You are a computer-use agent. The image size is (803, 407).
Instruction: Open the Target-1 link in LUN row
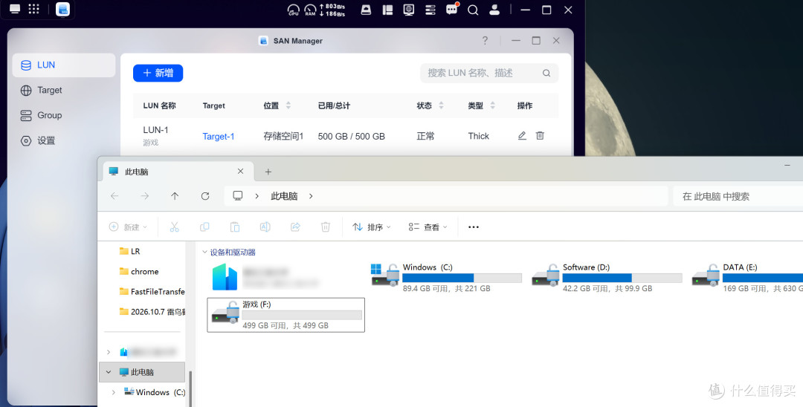pyautogui.click(x=218, y=136)
